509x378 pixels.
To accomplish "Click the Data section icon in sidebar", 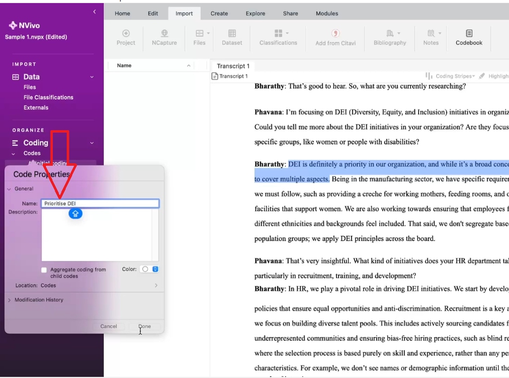I will pos(15,77).
